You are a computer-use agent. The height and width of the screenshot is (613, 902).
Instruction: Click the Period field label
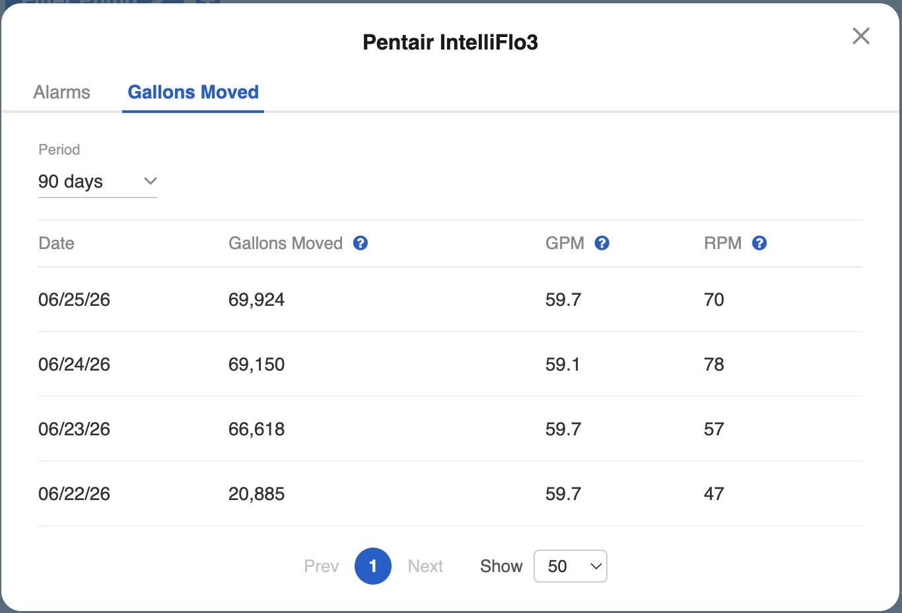coord(59,149)
